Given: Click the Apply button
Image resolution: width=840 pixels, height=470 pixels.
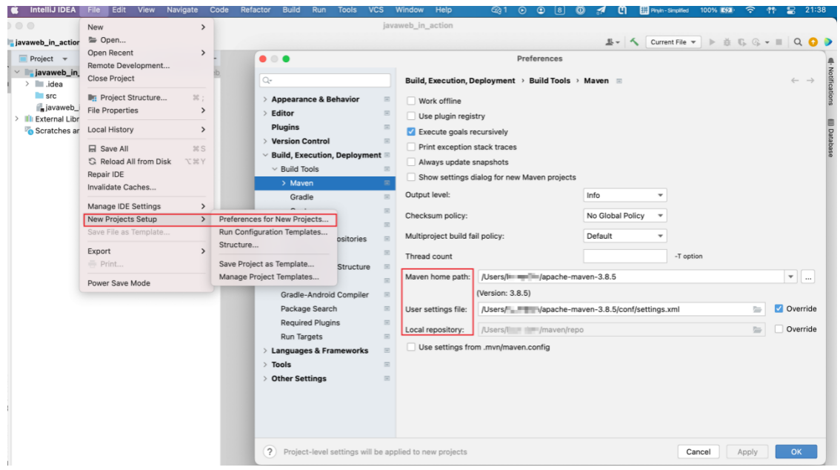Looking at the screenshot, I should point(747,451).
